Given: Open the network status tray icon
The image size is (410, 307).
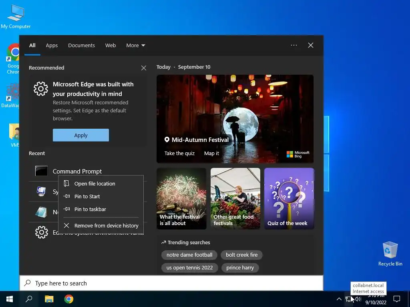Looking at the screenshot, I should pyautogui.click(x=348, y=299).
